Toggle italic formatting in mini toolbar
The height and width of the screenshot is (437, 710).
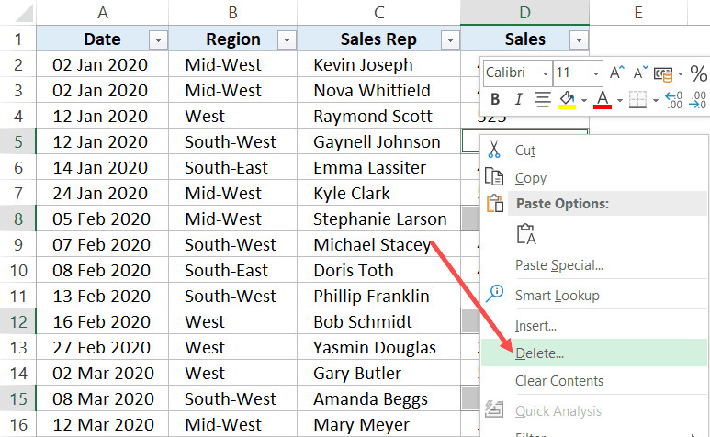519,99
